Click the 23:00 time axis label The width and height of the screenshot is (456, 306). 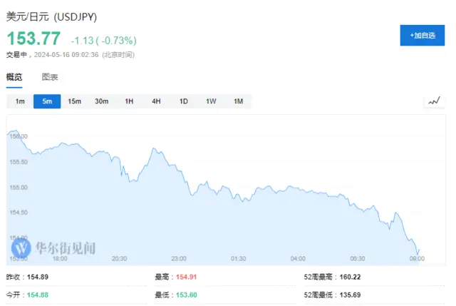click(x=179, y=258)
